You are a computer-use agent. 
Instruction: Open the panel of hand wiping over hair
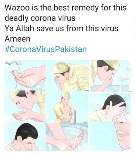(x=110, y=107)
